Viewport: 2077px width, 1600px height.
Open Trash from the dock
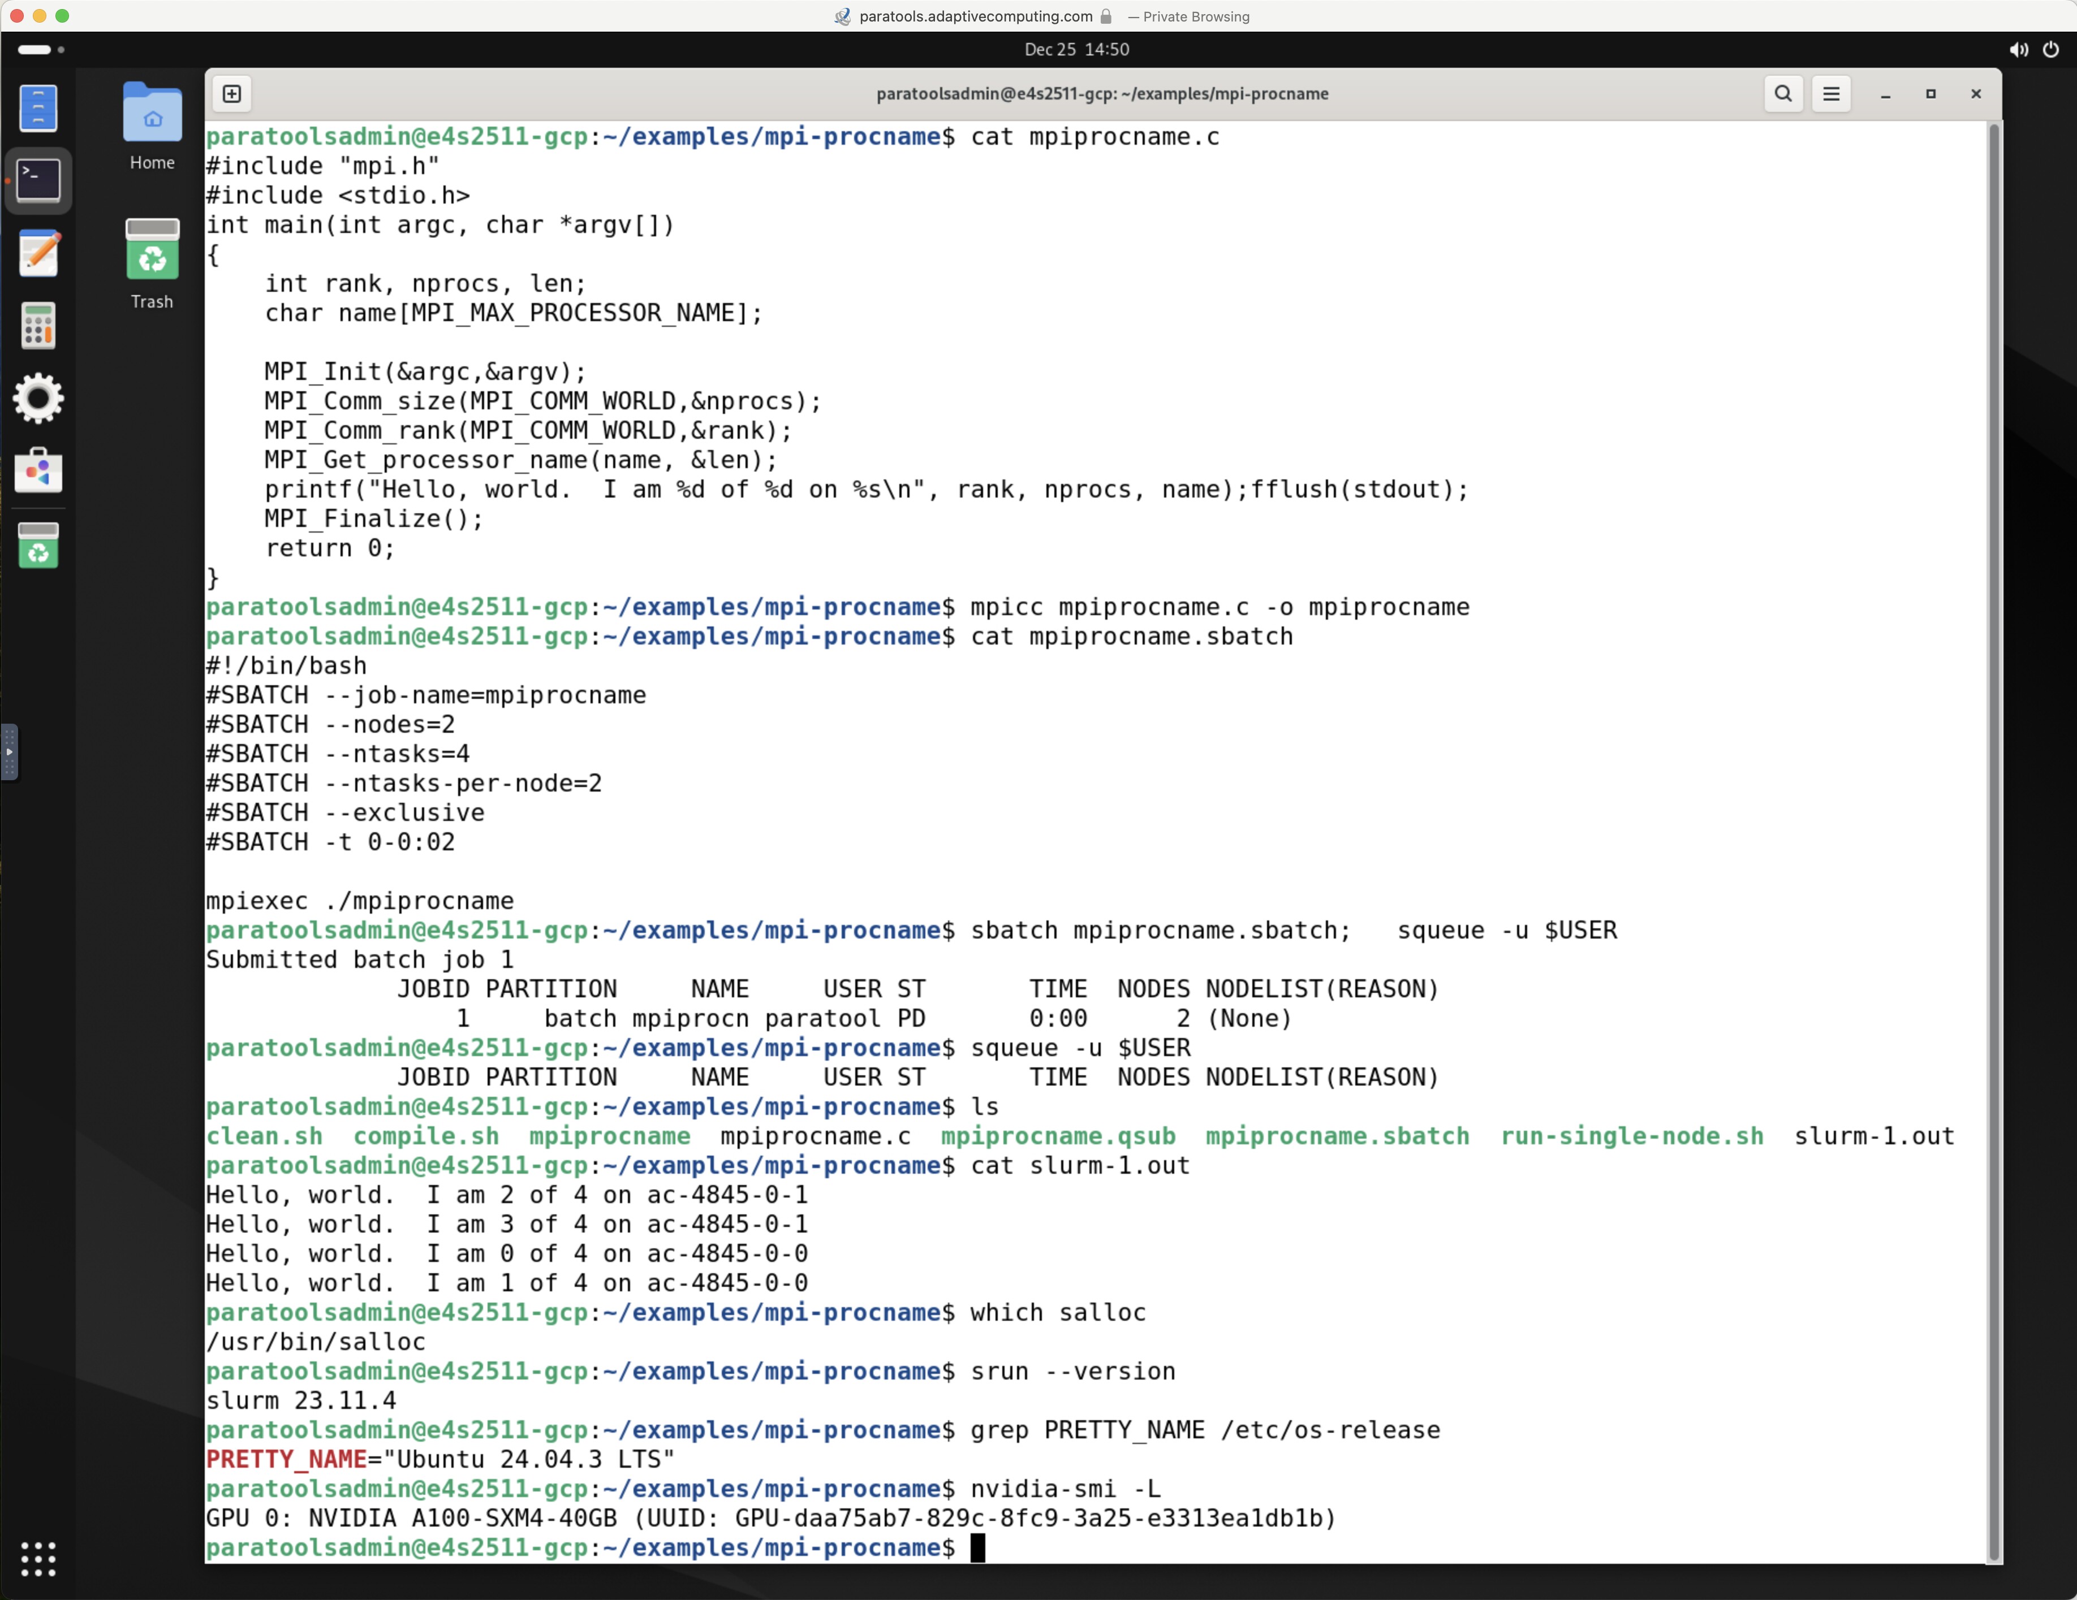pos(38,545)
